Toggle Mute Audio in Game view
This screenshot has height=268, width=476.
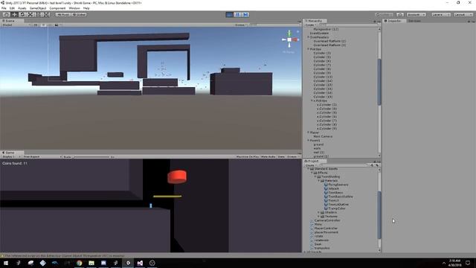268,157
